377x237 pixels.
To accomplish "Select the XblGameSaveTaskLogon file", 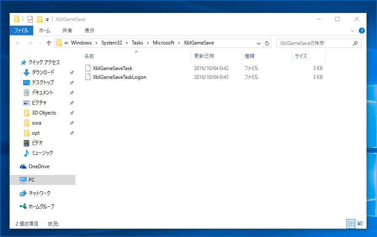I will (119, 77).
